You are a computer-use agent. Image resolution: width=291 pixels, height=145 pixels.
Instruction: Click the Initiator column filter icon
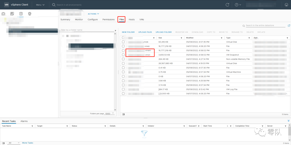pyautogui.click(x=184, y=126)
